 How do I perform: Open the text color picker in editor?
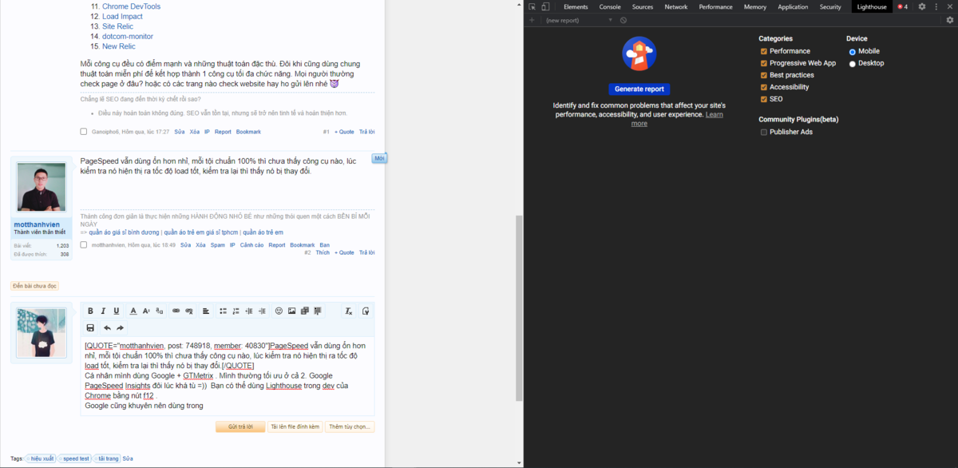(x=133, y=311)
